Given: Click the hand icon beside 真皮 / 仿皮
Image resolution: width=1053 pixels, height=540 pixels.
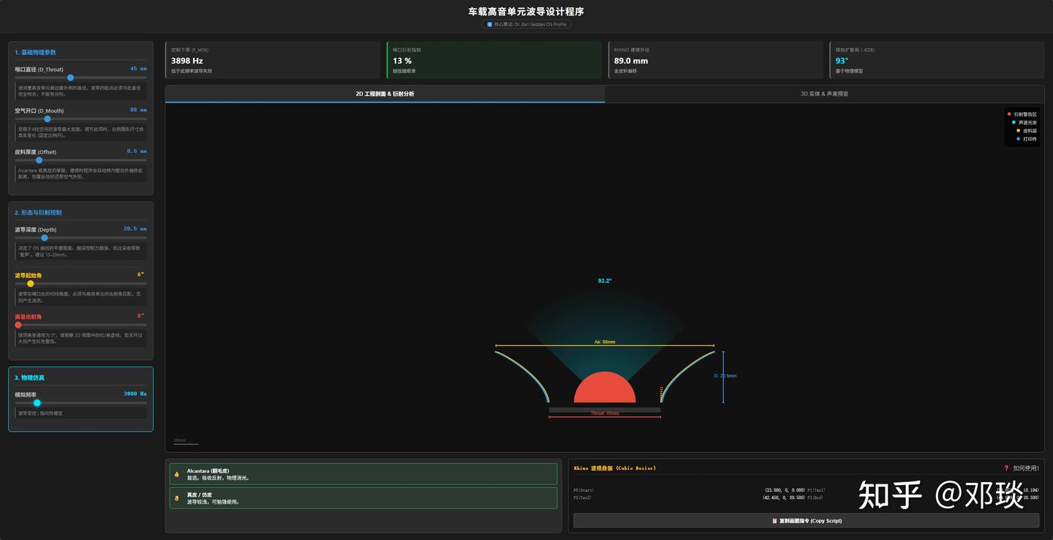Looking at the screenshot, I should pyautogui.click(x=176, y=498).
